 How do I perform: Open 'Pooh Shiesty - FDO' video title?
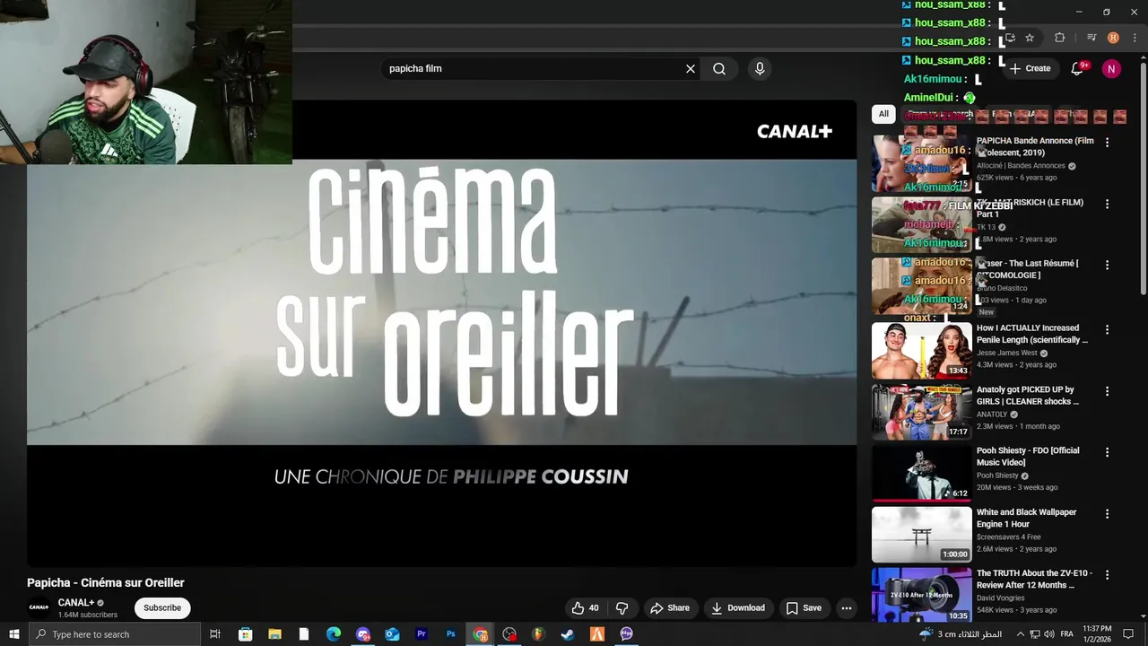pyautogui.click(x=1028, y=456)
